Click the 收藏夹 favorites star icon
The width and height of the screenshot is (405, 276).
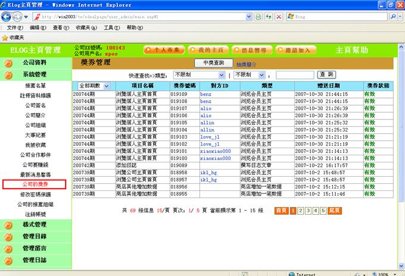[x=5, y=37]
